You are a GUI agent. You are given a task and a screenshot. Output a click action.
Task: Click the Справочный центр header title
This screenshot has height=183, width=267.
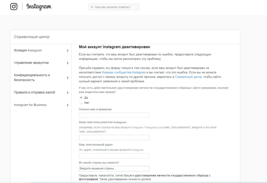tap(32, 37)
